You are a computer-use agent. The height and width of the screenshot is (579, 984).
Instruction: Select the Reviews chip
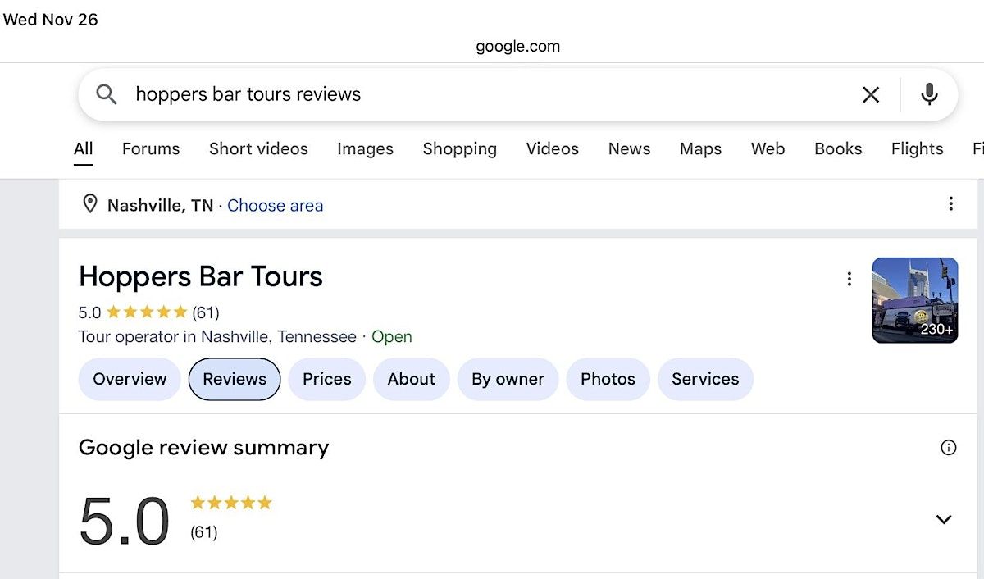click(x=235, y=379)
